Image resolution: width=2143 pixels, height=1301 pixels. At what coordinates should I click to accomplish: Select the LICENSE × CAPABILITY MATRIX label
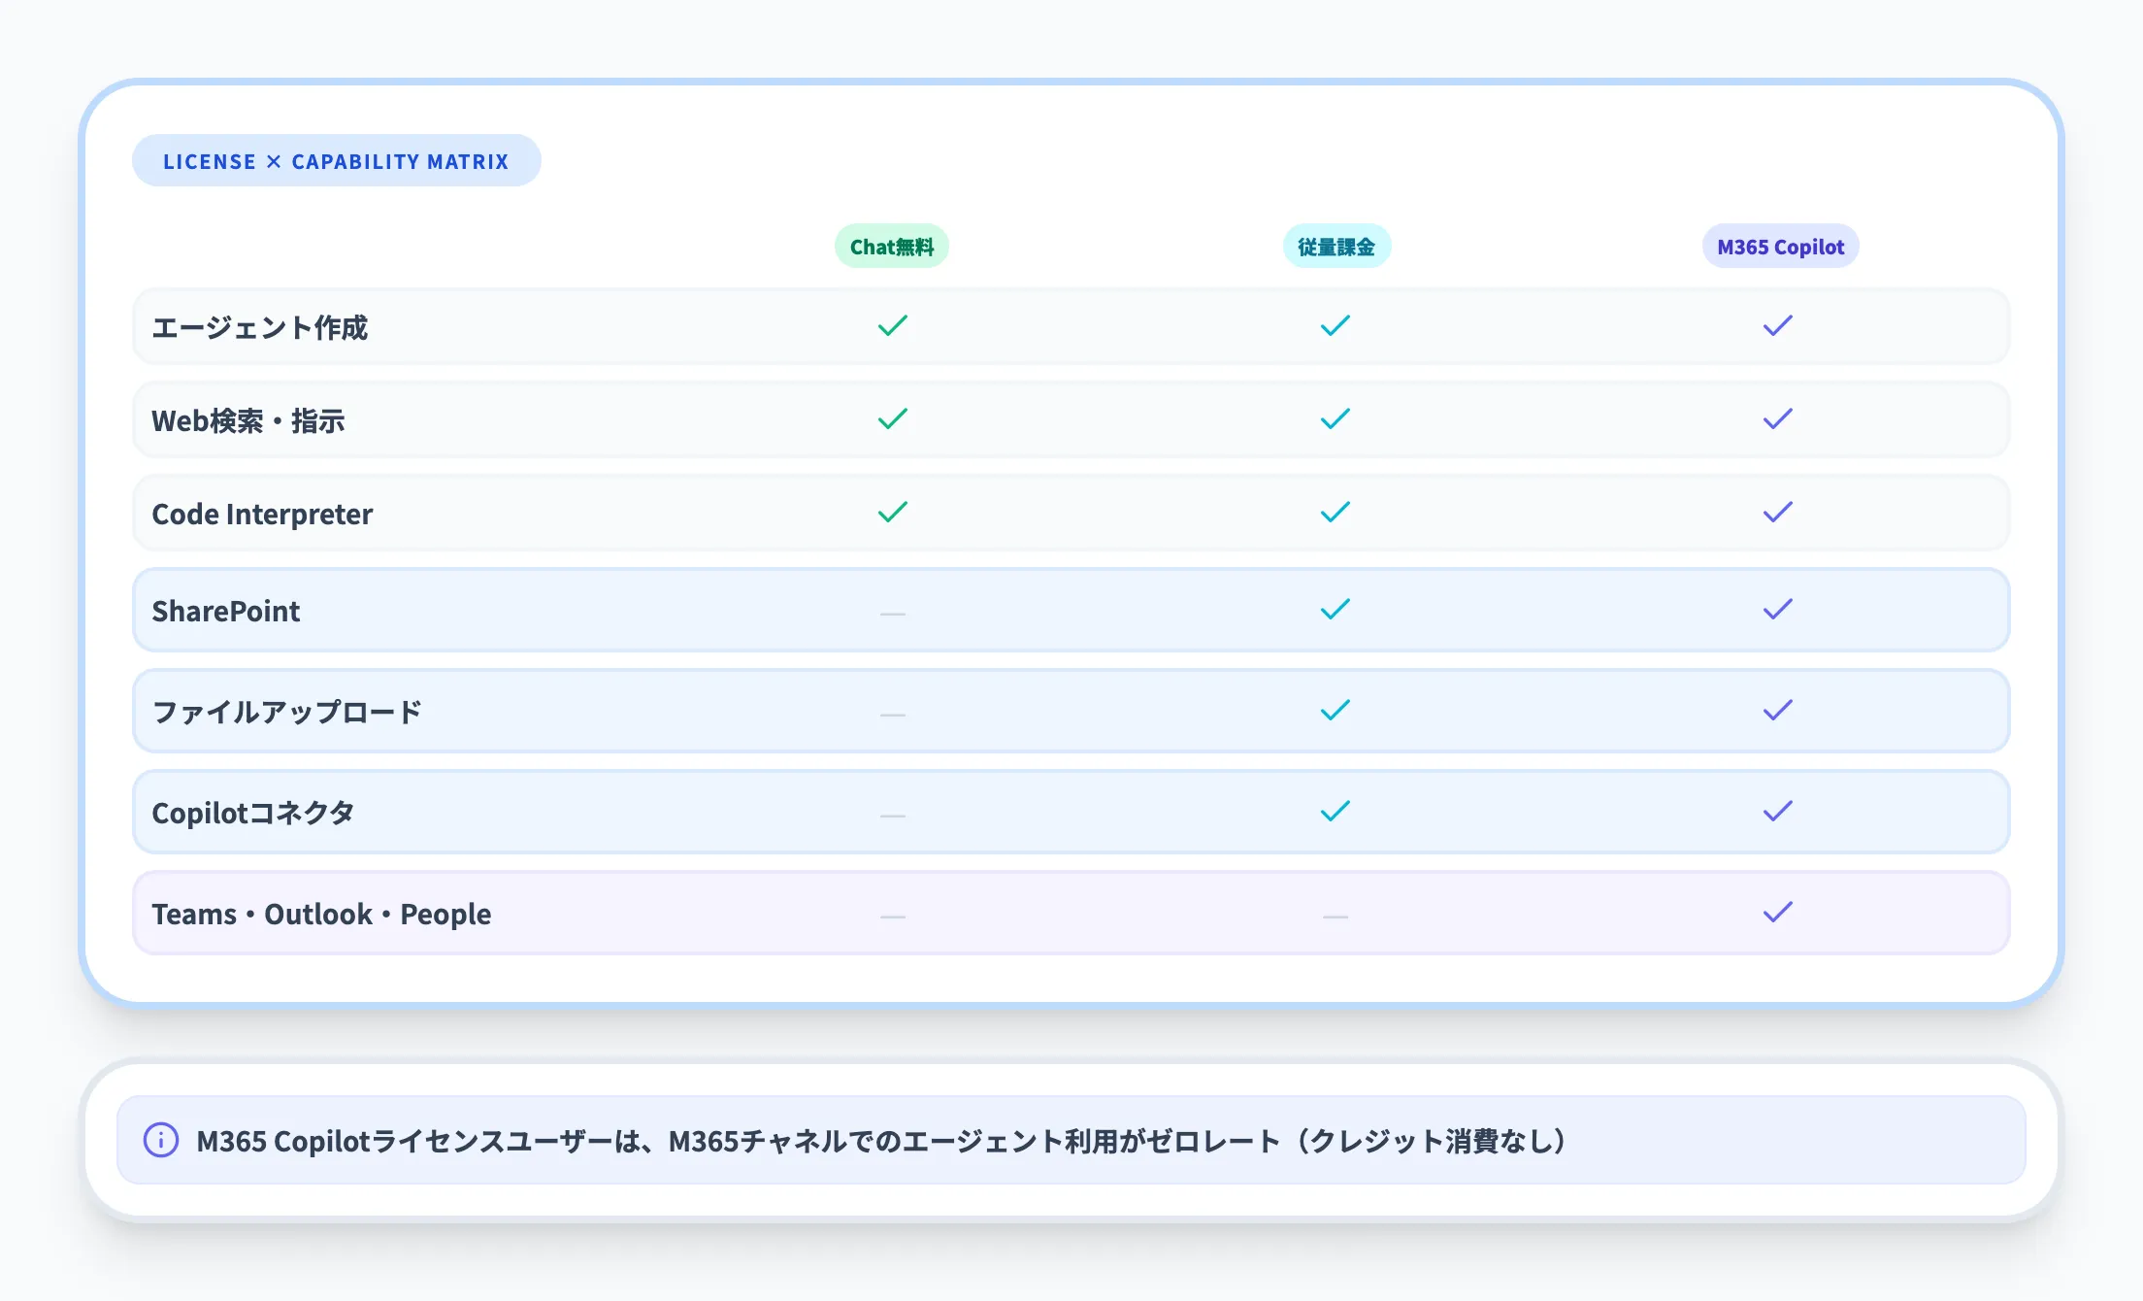point(336,160)
